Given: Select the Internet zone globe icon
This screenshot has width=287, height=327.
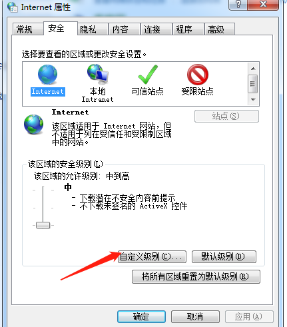Looking at the screenshot, I should tap(47, 75).
